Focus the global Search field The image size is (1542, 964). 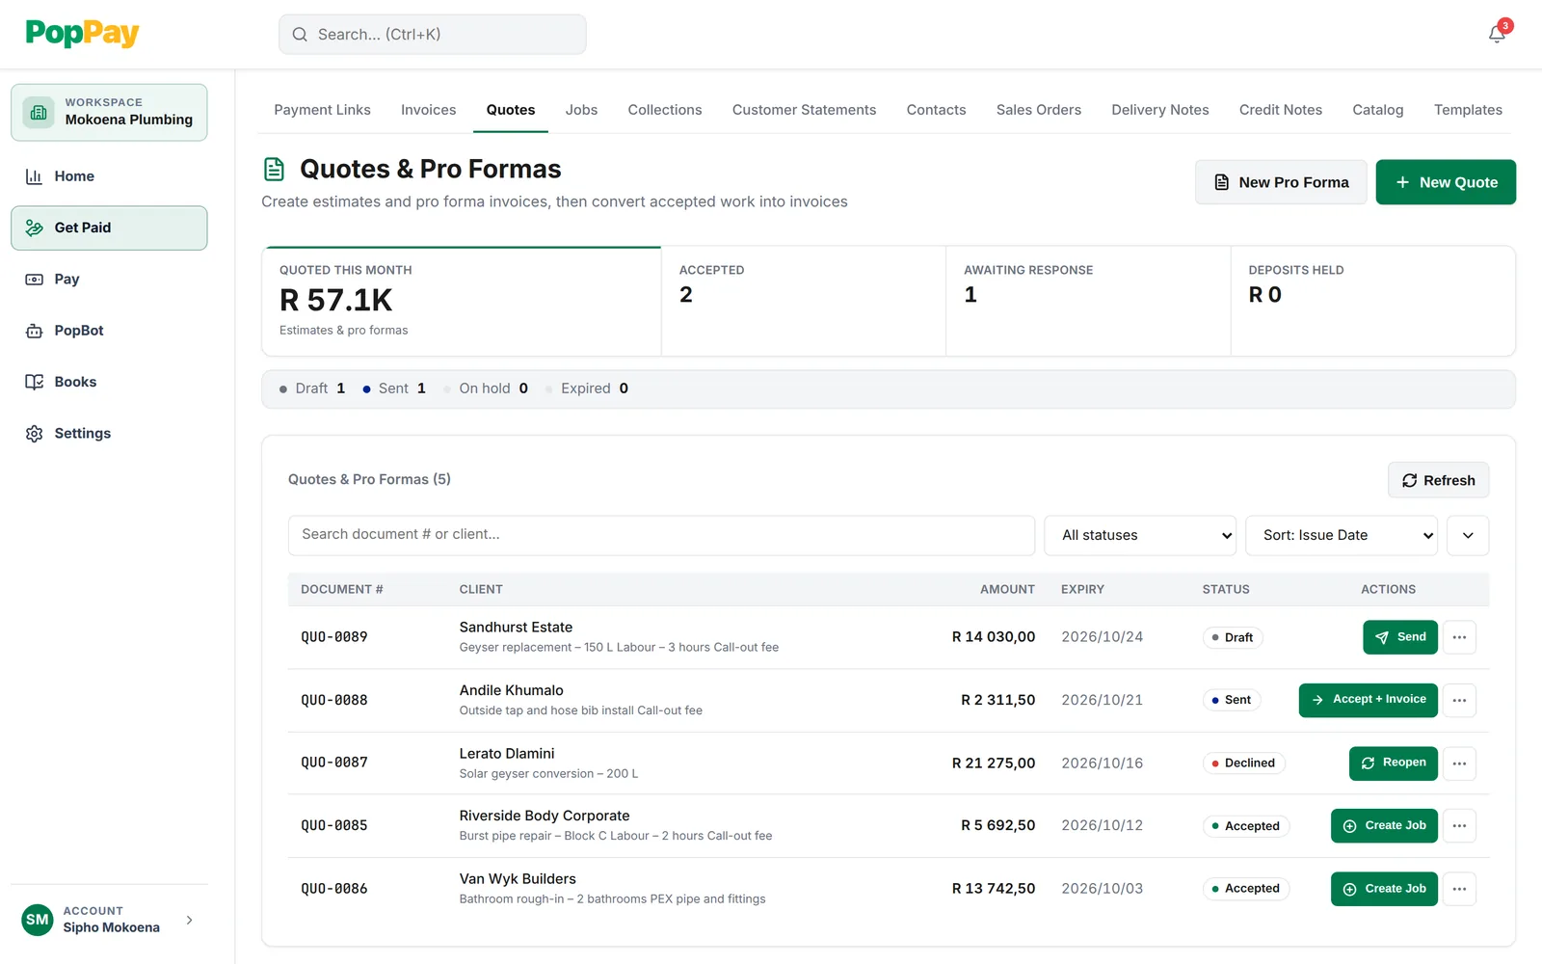pyautogui.click(x=433, y=35)
